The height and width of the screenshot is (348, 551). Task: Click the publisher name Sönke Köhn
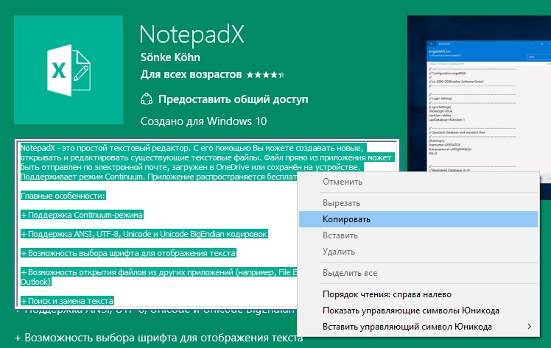170,57
